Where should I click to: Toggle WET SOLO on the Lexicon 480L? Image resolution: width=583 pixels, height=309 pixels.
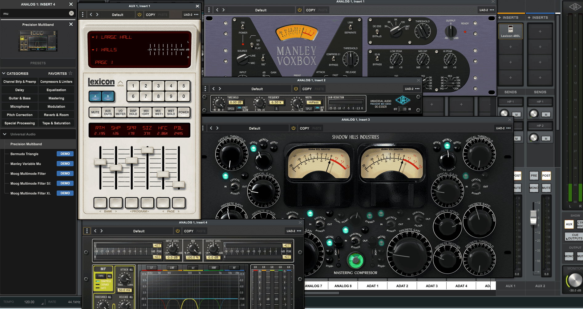pos(171,112)
